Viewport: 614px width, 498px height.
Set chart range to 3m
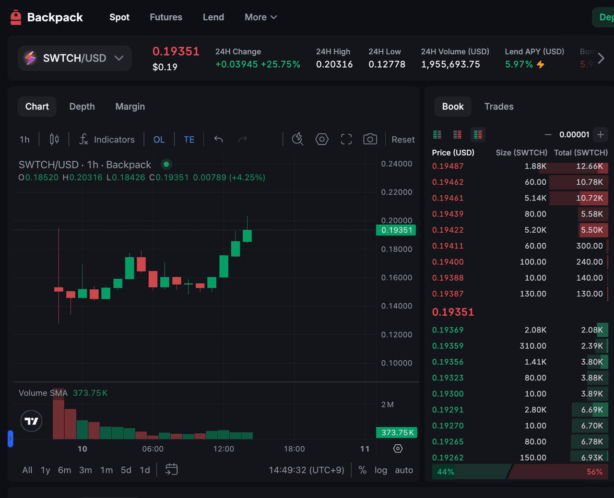tap(85, 470)
